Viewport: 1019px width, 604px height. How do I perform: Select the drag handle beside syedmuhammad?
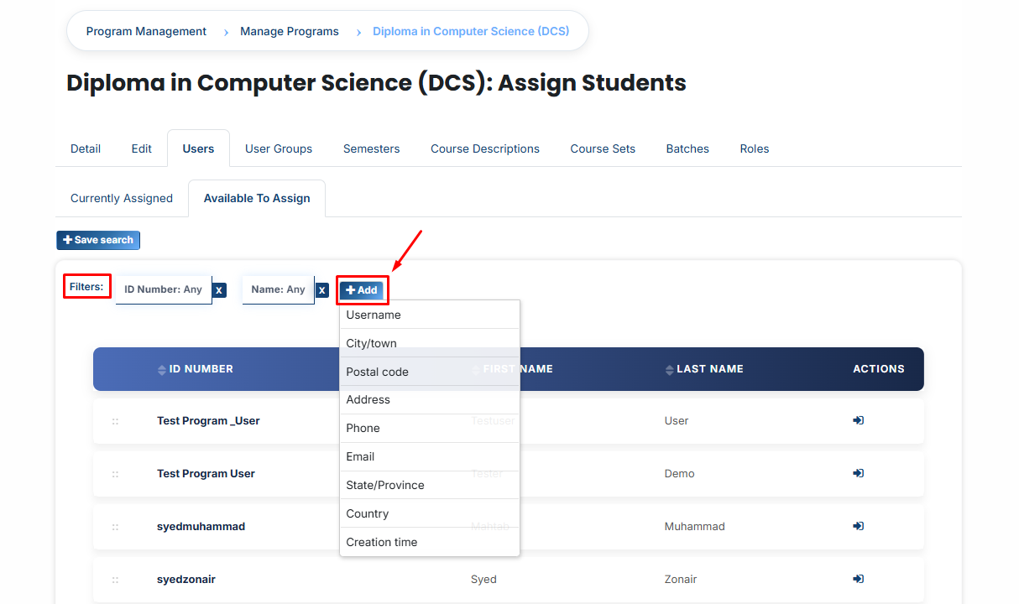click(x=115, y=527)
